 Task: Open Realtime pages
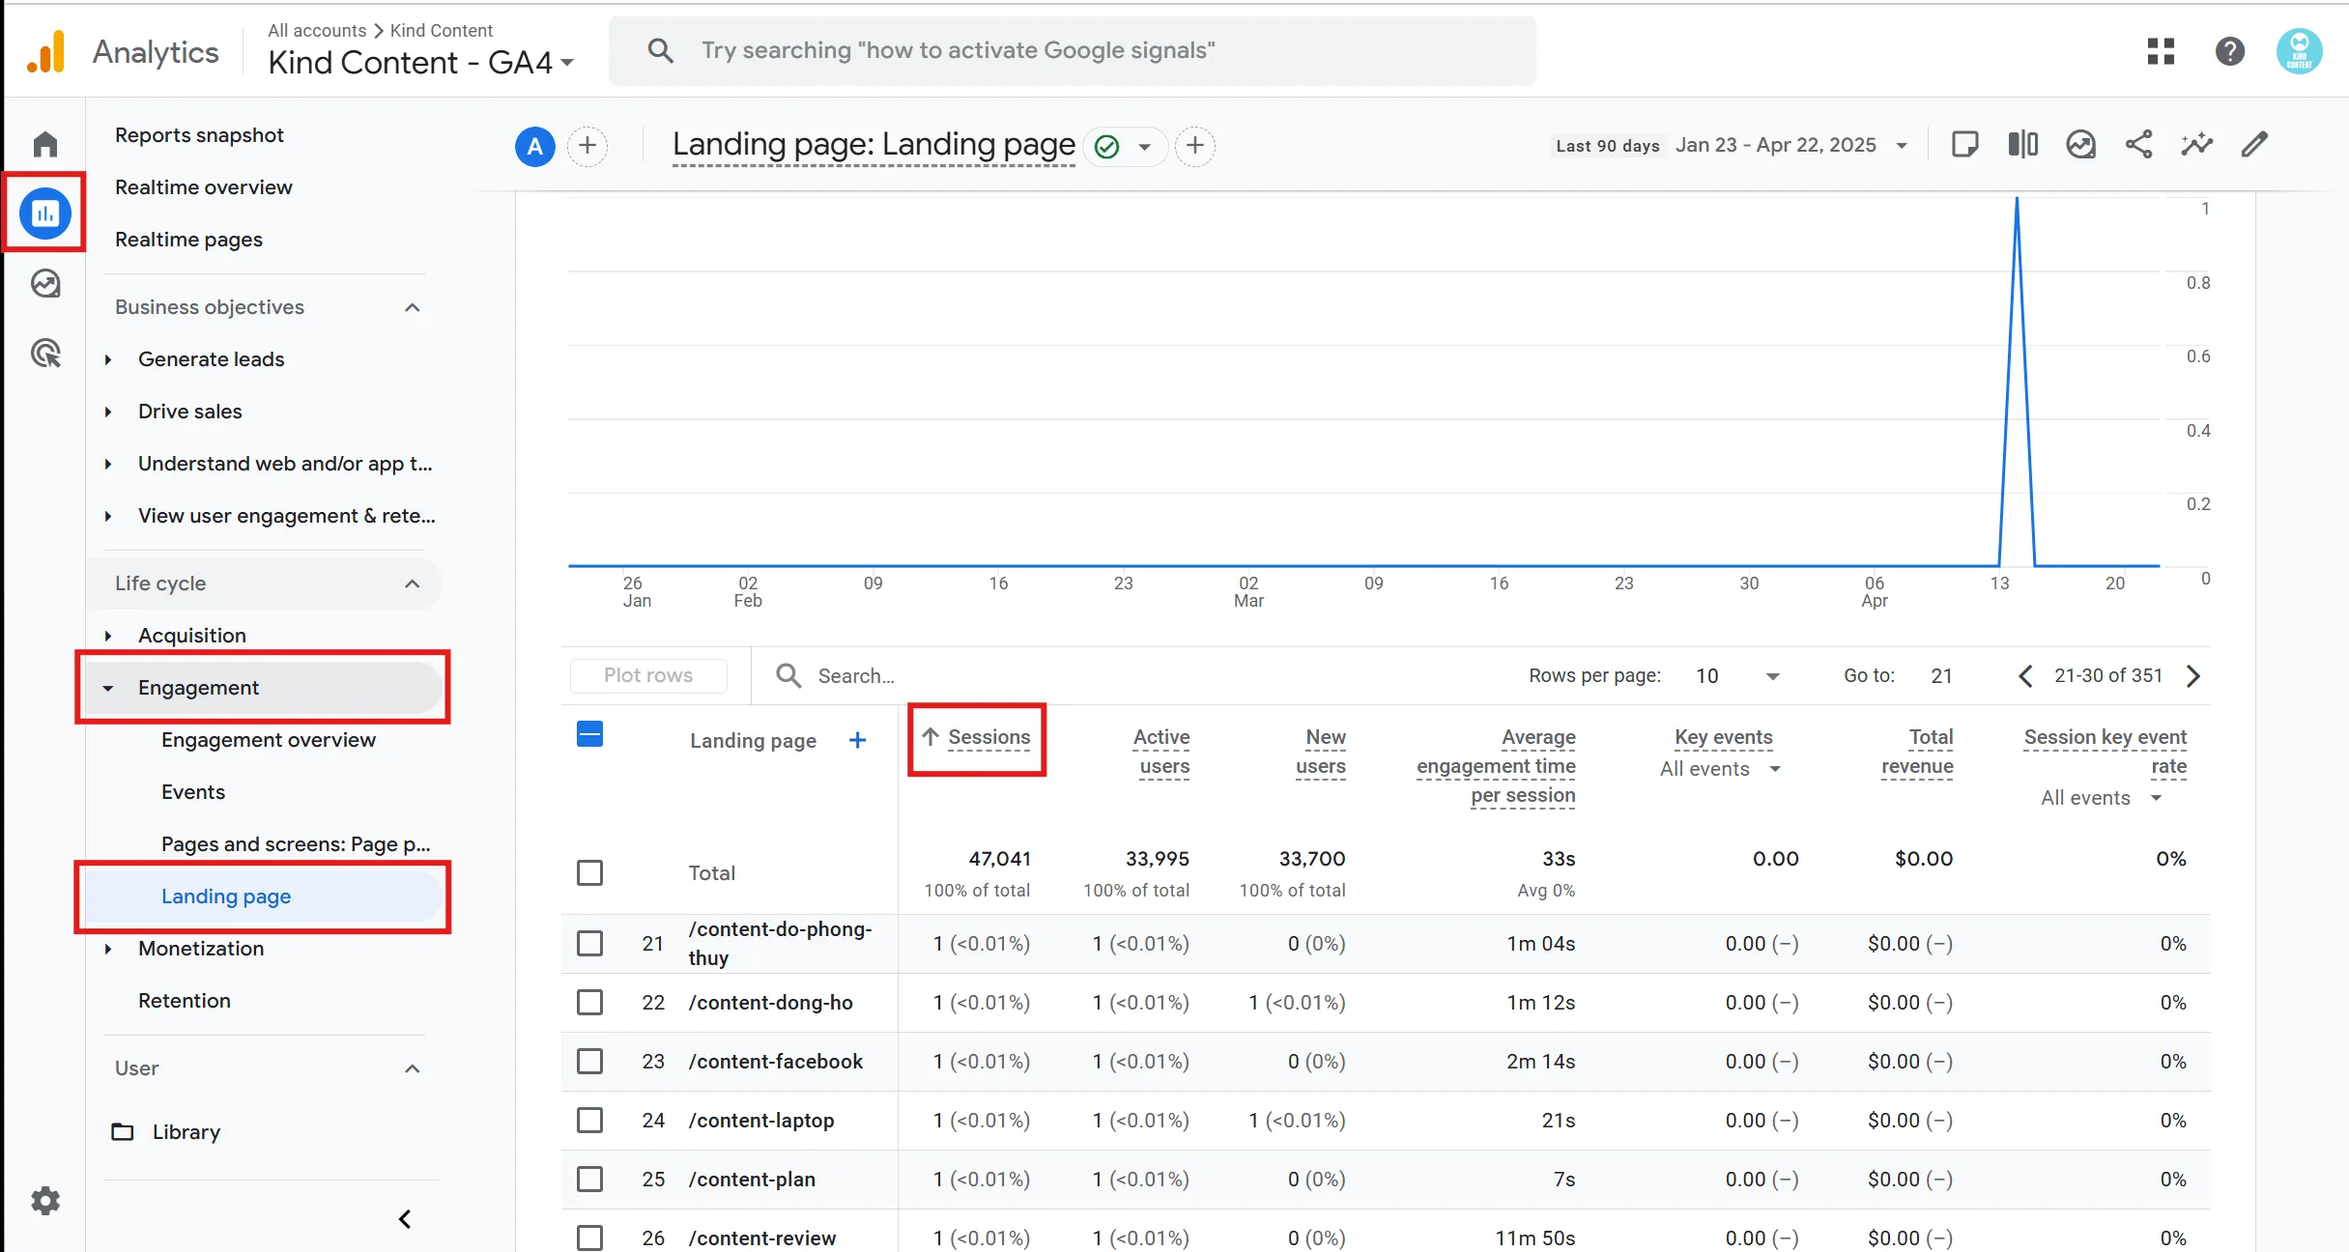[x=188, y=240]
